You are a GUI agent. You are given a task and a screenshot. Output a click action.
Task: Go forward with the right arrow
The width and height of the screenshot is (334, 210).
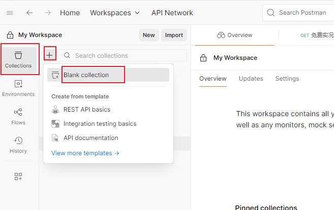[47, 13]
